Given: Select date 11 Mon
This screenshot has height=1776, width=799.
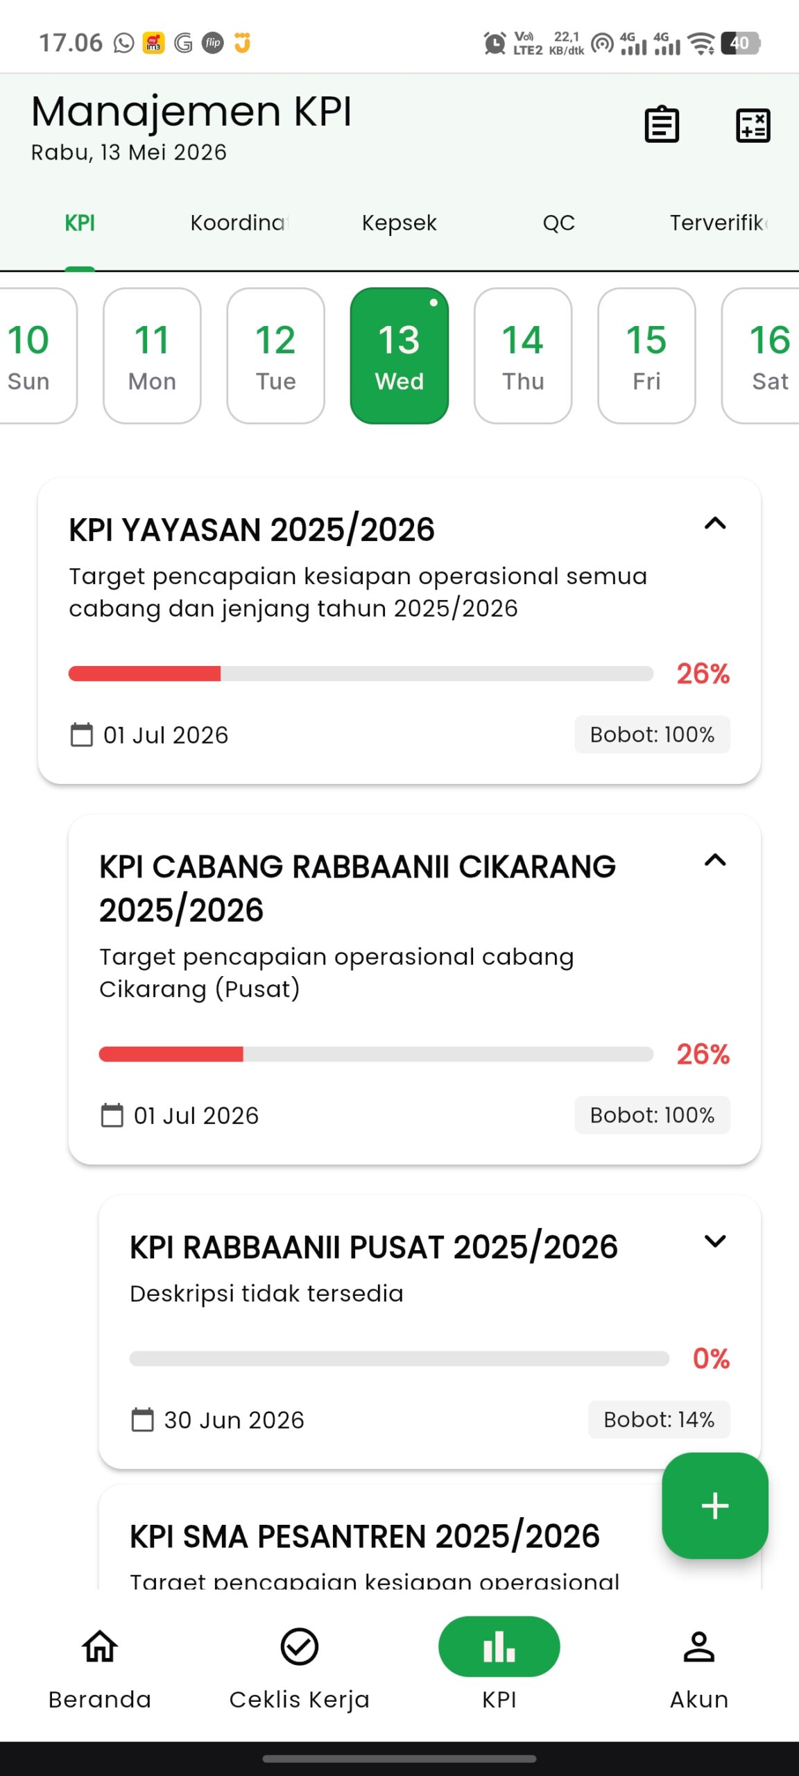Looking at the screenshot, I should click(152, 355).
